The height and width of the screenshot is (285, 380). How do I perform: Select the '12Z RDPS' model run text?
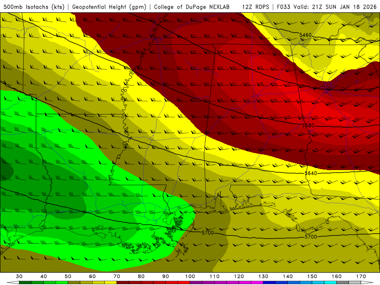point(256,7)
